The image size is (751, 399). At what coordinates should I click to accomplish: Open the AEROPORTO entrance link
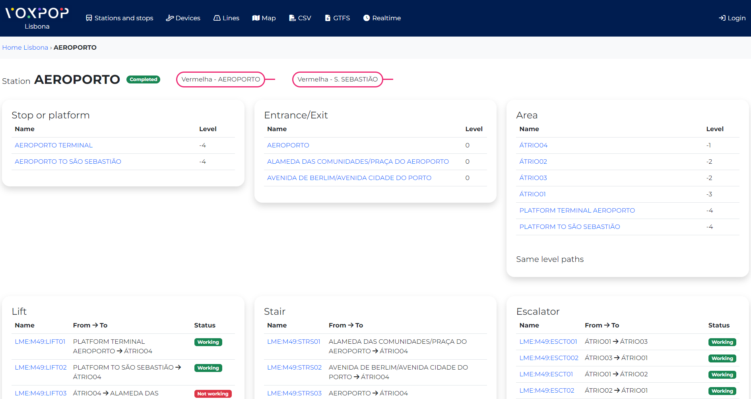pyautogui.click(x=288, y=145)
